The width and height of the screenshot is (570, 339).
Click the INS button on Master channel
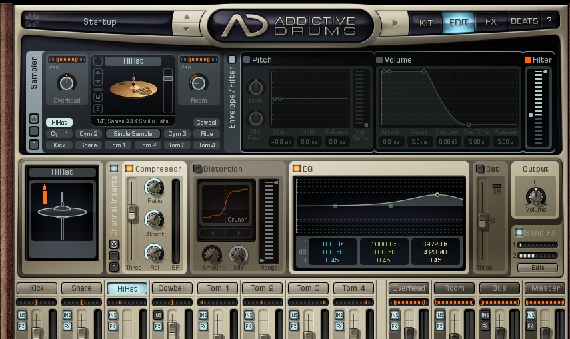click(x=531, y=314)
